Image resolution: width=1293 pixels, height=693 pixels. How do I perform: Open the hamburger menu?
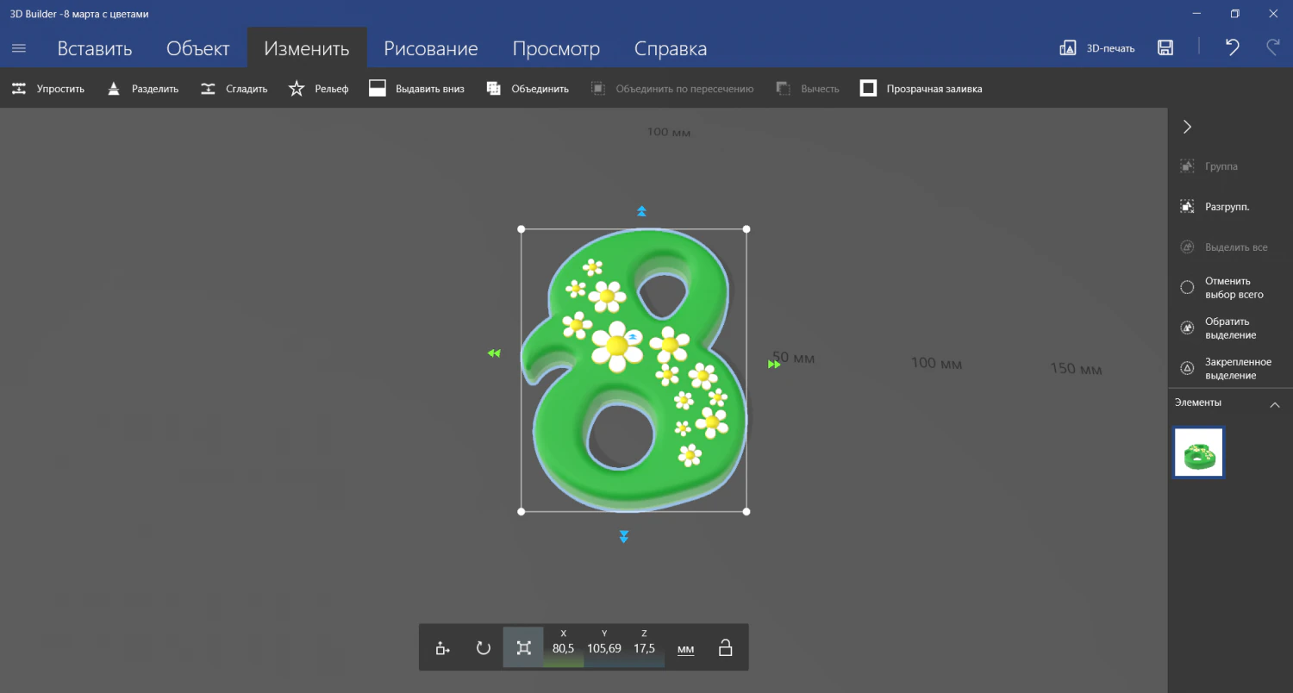tap(19, 48)
